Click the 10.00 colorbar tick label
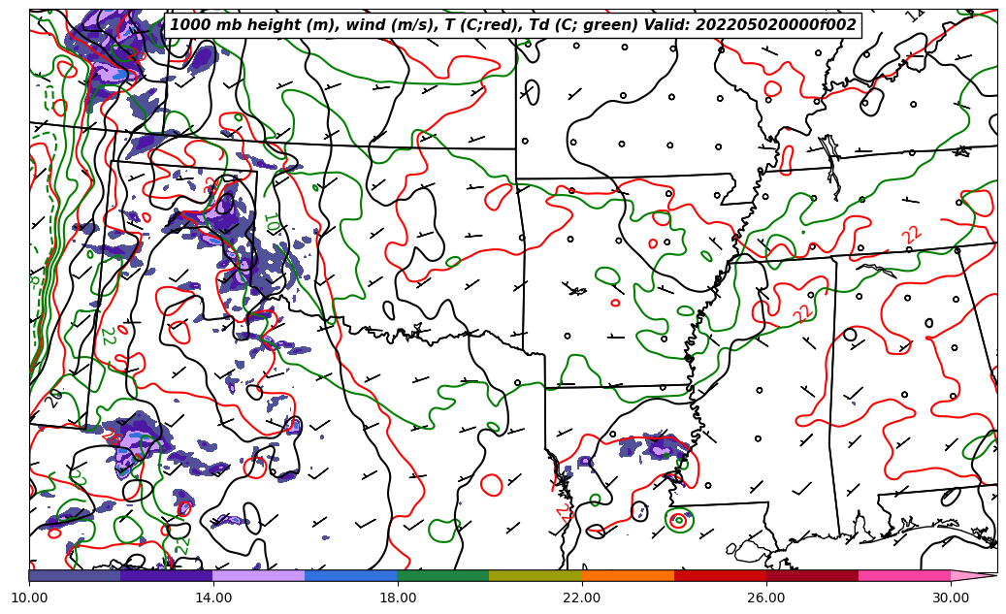1006x614 pixels. click(29, 598)
